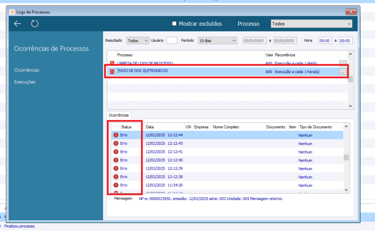
Task: Click the back arrow icon
Action: pos(17,24)
